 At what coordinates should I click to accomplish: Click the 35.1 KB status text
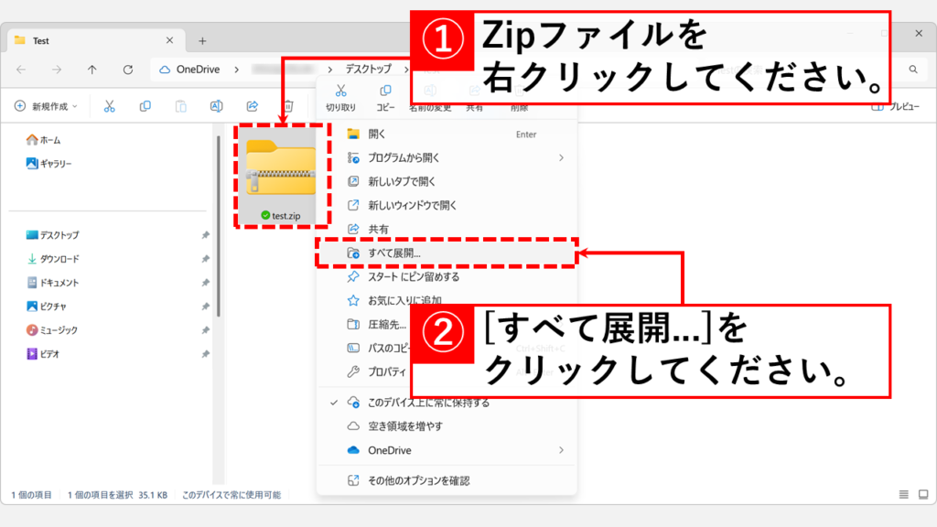coord(153,495)
